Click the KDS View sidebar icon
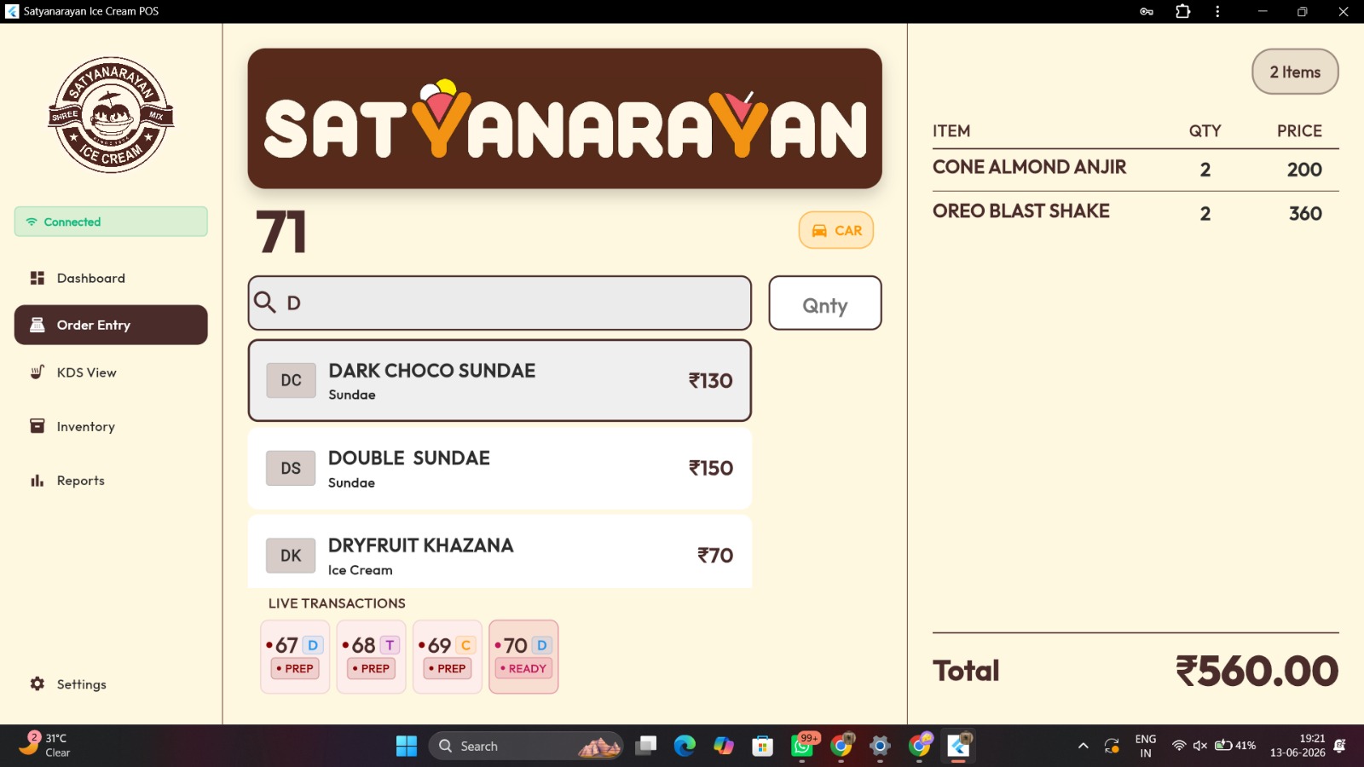This screenshot has height=767, width=1364. pos(38,372)
